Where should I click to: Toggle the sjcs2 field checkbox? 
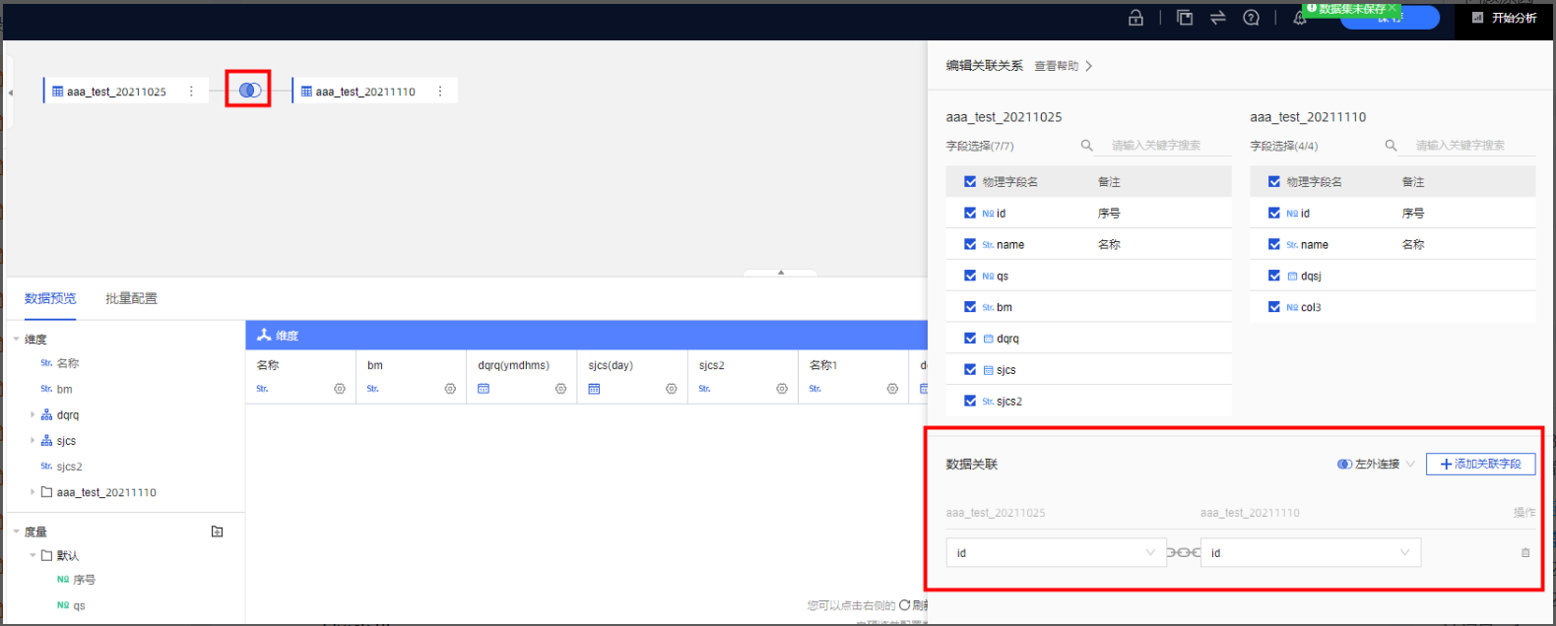(x=970, y=401)
